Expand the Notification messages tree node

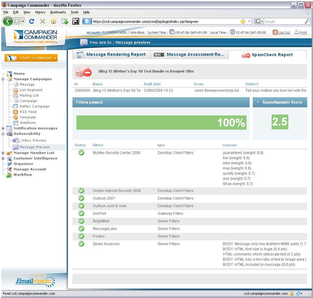point(3,128)
